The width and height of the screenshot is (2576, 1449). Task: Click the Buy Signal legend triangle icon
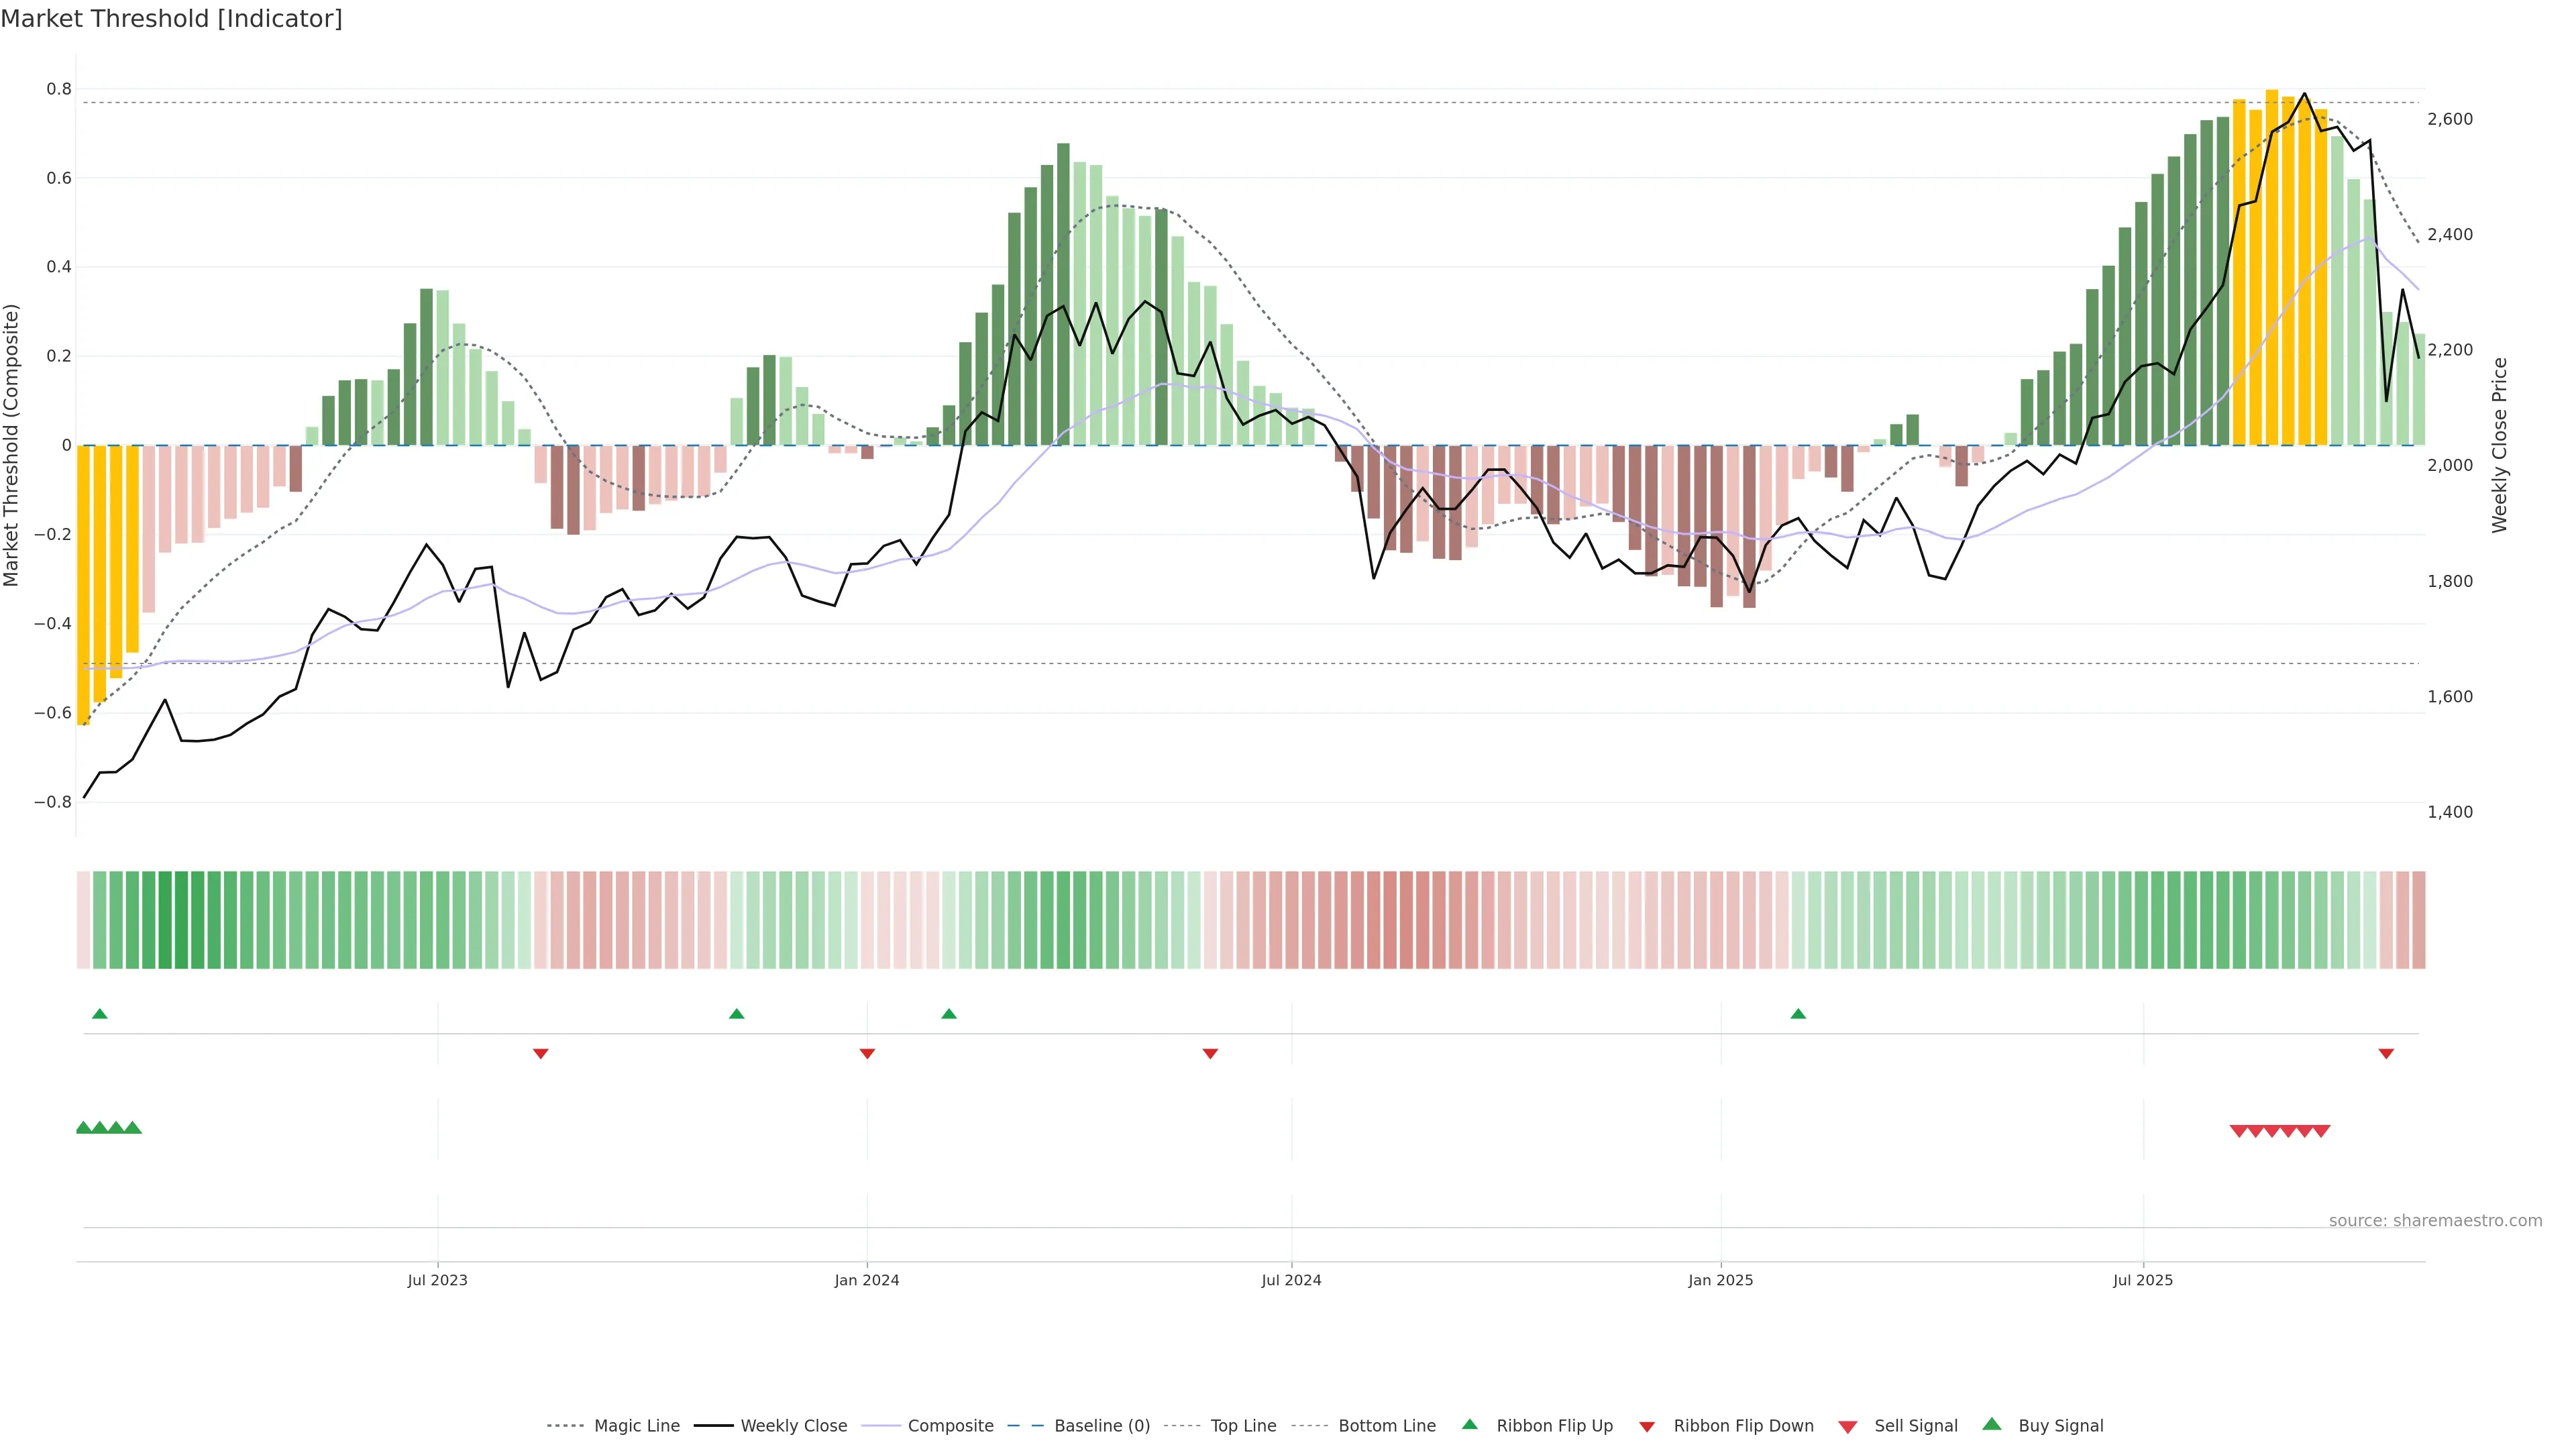click(1991, 1424)
